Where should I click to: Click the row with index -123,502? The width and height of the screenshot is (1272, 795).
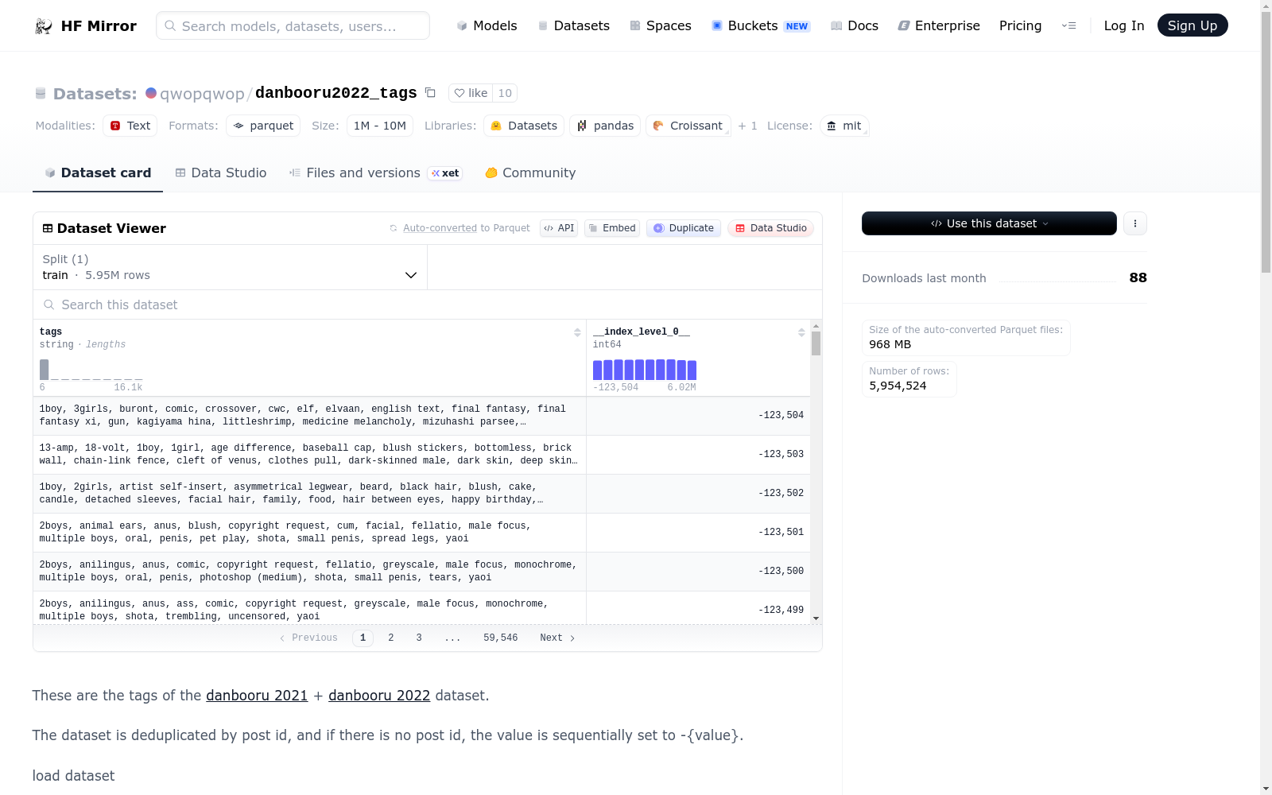click(x=421, y=494)
